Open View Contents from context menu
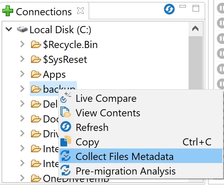Screen dimensions: 224x185 [108, 113]
